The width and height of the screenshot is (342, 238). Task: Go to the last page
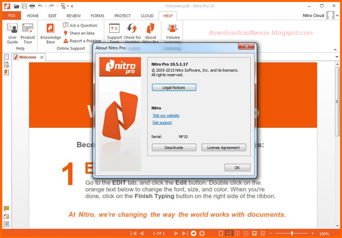(185, 233)
